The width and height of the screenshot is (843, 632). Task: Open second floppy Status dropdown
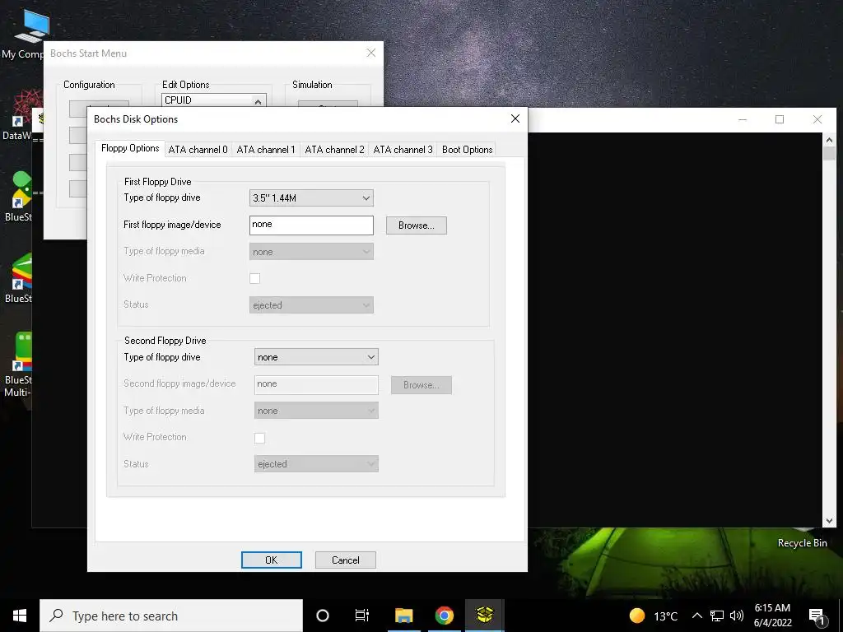click(x=316, y=464)
